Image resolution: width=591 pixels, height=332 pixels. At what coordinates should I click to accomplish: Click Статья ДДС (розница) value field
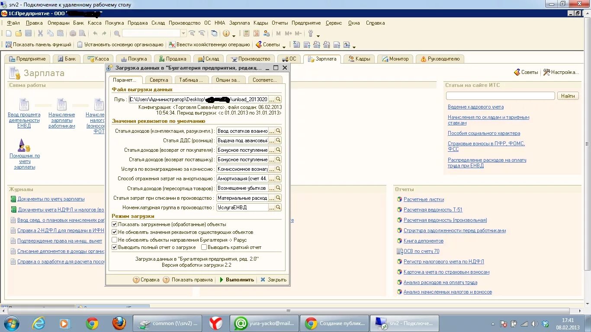click(242, 140)
